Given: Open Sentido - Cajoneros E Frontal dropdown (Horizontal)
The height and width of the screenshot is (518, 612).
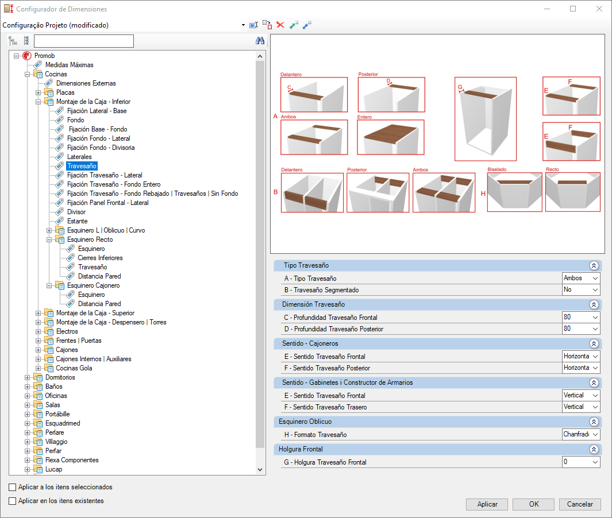Looking at the screenshot, I should pos(595,356).
